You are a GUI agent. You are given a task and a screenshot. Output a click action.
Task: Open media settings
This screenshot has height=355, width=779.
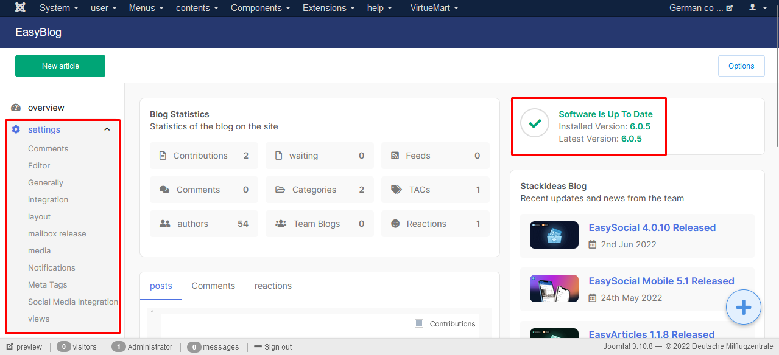coord(40,250)
